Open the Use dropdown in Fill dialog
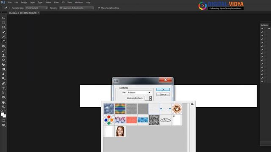This screenshot has width=271, height=152. 139,92
